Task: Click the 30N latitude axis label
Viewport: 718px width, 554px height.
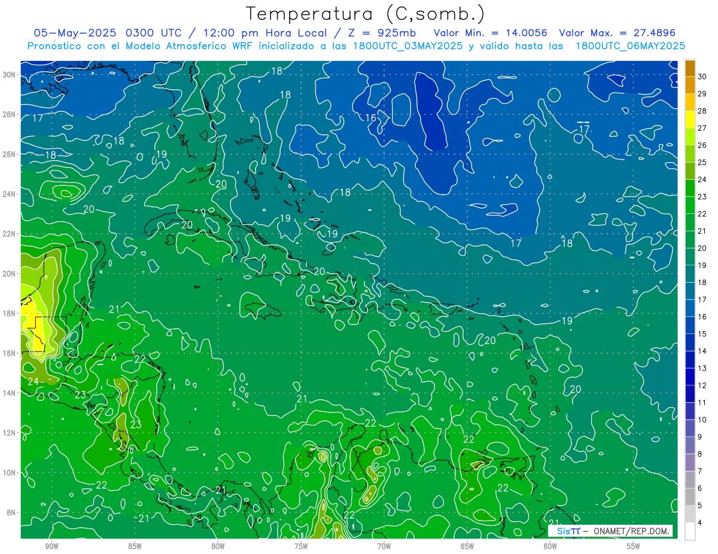Action: tap(10, 75)
